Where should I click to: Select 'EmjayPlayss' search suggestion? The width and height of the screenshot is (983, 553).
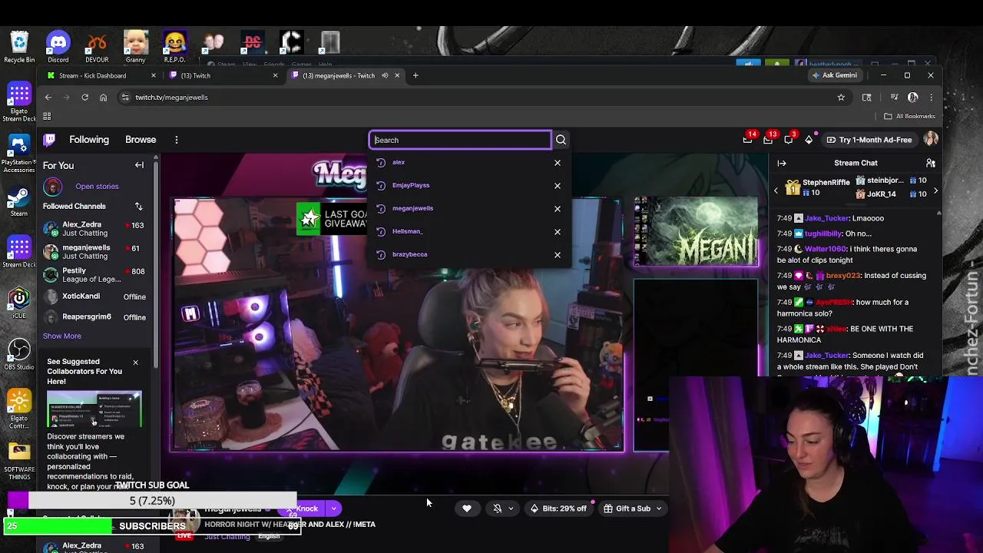point(411,185)
